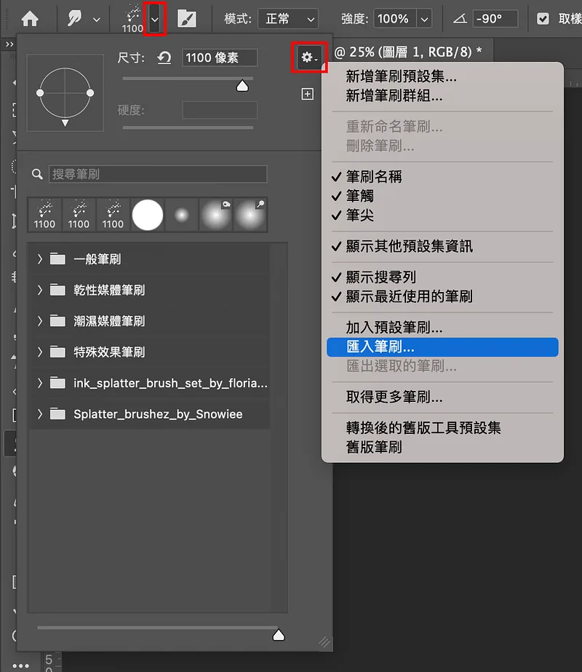Image resolution: width=582 pixels, height=672 pixels.
Task: Toggle 顯示其他預設集資訊 option
Action: (442, 246)
